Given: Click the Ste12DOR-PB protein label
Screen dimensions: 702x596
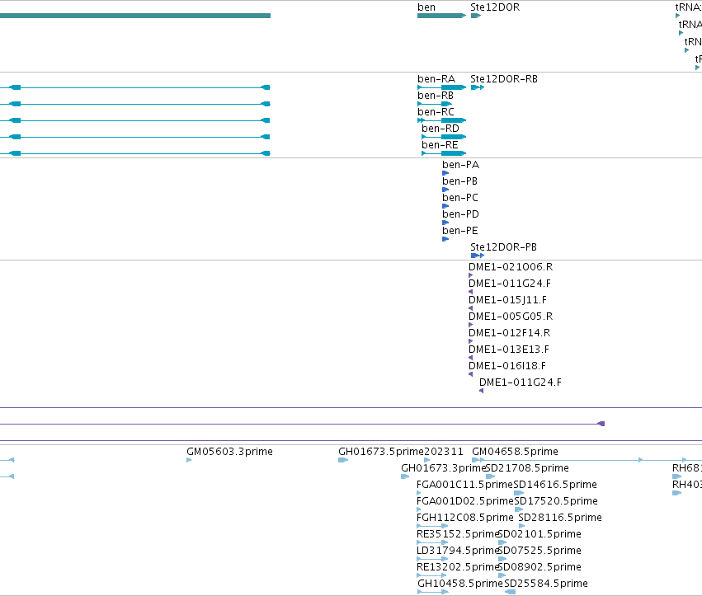Looking at the screenshot, I should click(503, 247).
